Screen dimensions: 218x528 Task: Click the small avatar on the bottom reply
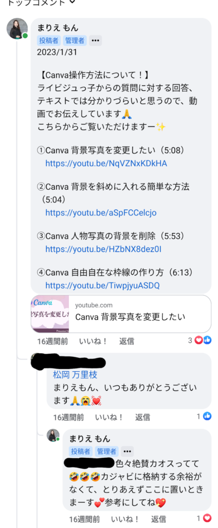tap(53, 435)
